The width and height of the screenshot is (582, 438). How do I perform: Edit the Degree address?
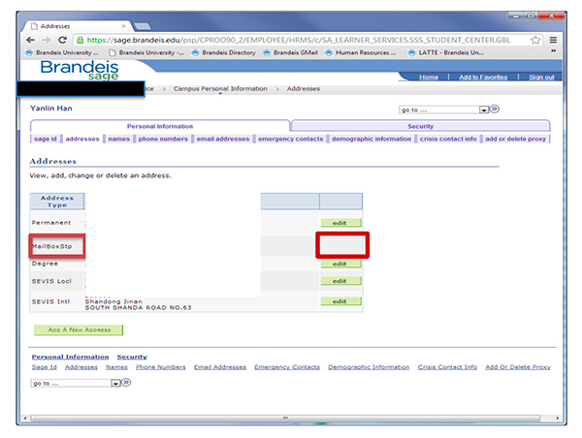point(340,264)
